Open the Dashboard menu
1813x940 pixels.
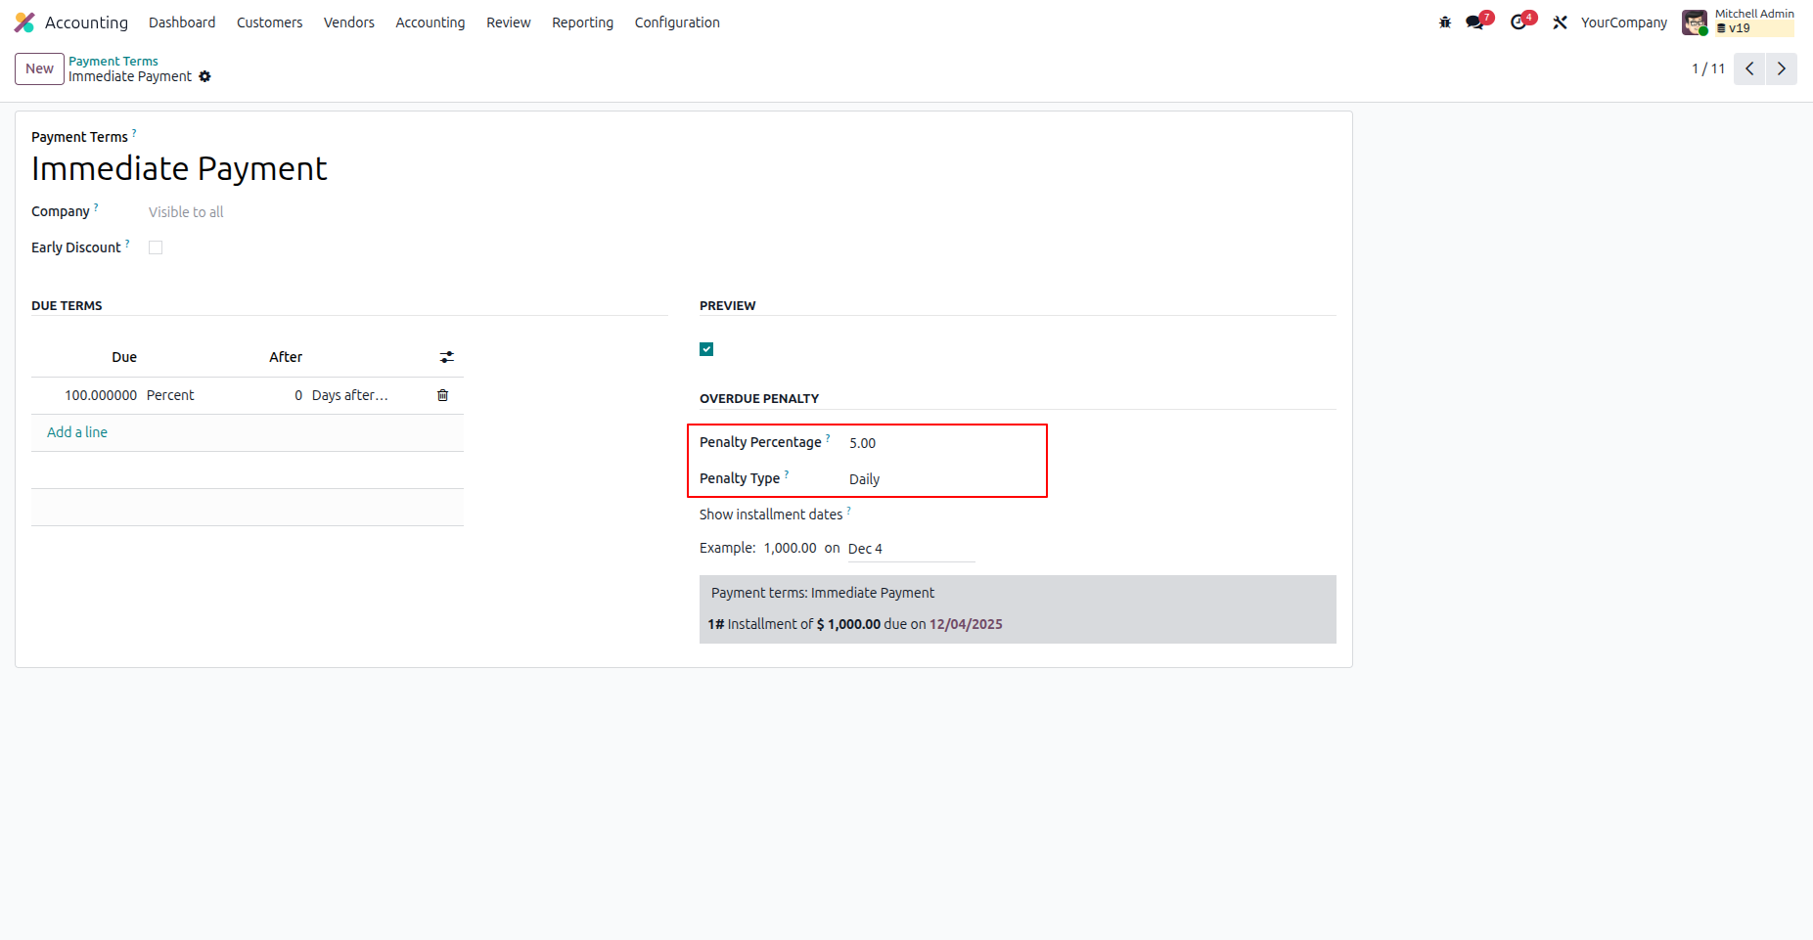[x=182, y=22]
